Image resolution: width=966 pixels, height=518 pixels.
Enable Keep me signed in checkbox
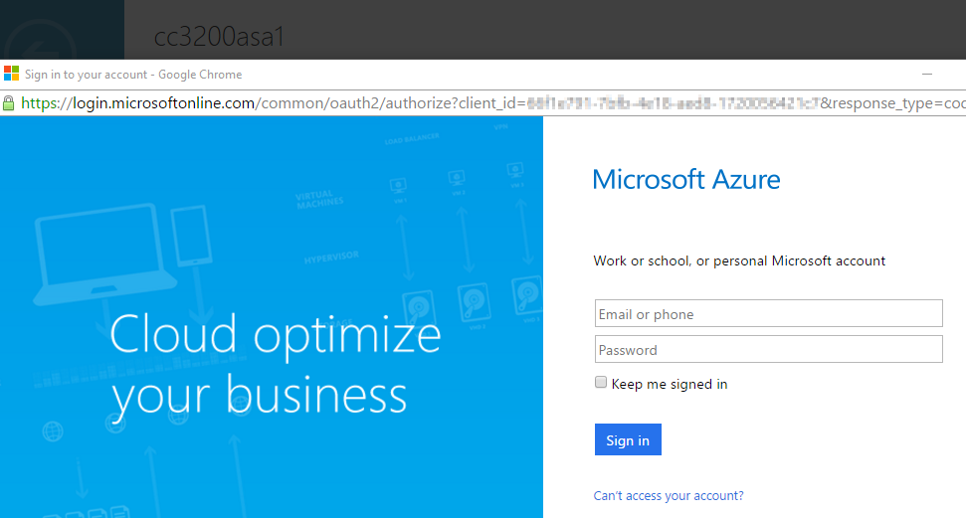click(x=601, y=383)
